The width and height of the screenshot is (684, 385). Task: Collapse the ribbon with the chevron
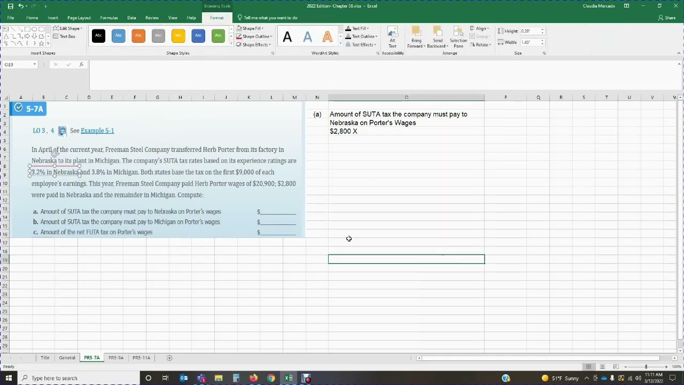click(679, 53)
